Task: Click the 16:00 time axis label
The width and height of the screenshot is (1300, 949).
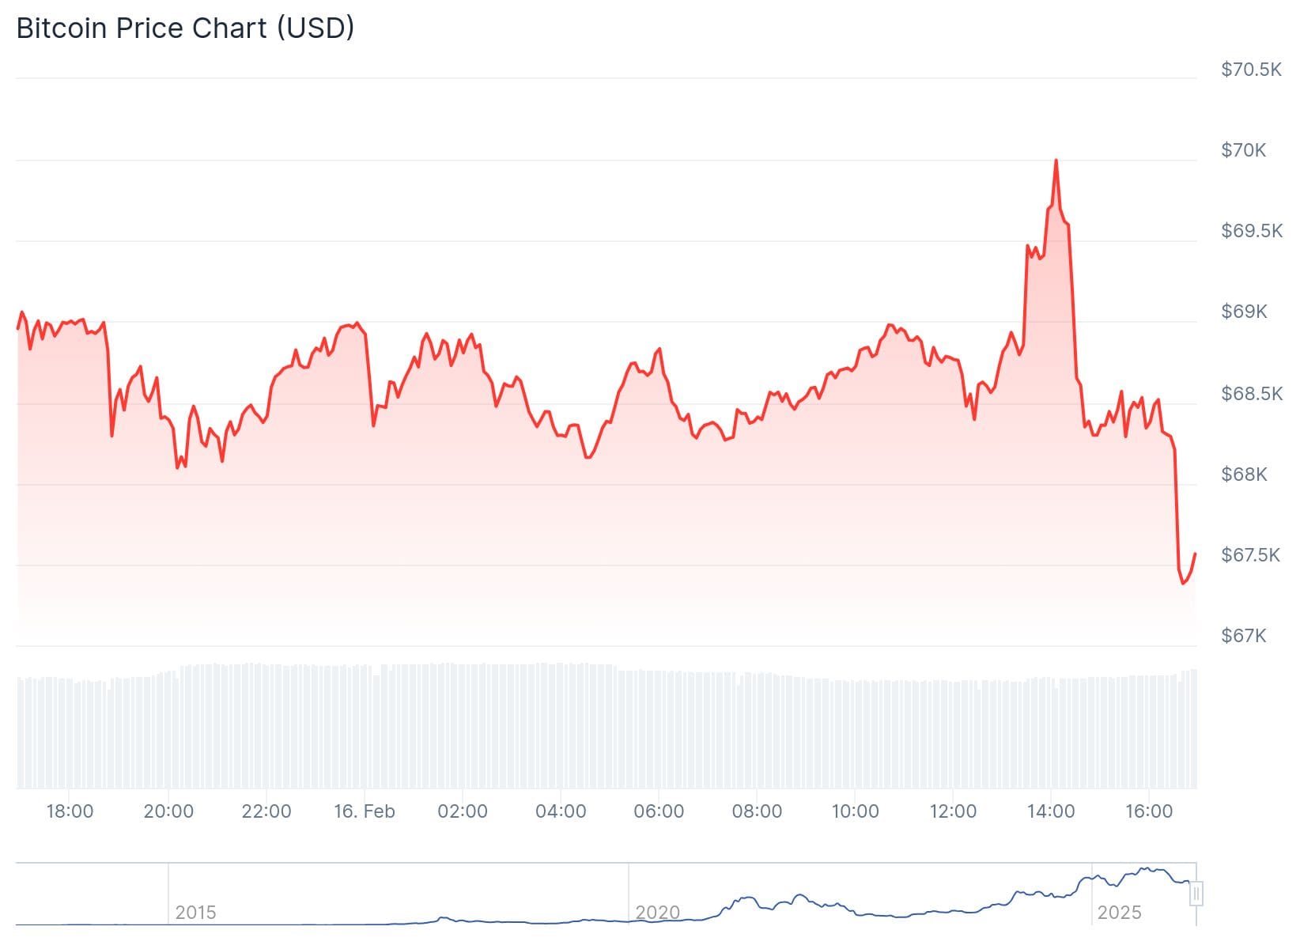Action: (x=1149, y=811)
